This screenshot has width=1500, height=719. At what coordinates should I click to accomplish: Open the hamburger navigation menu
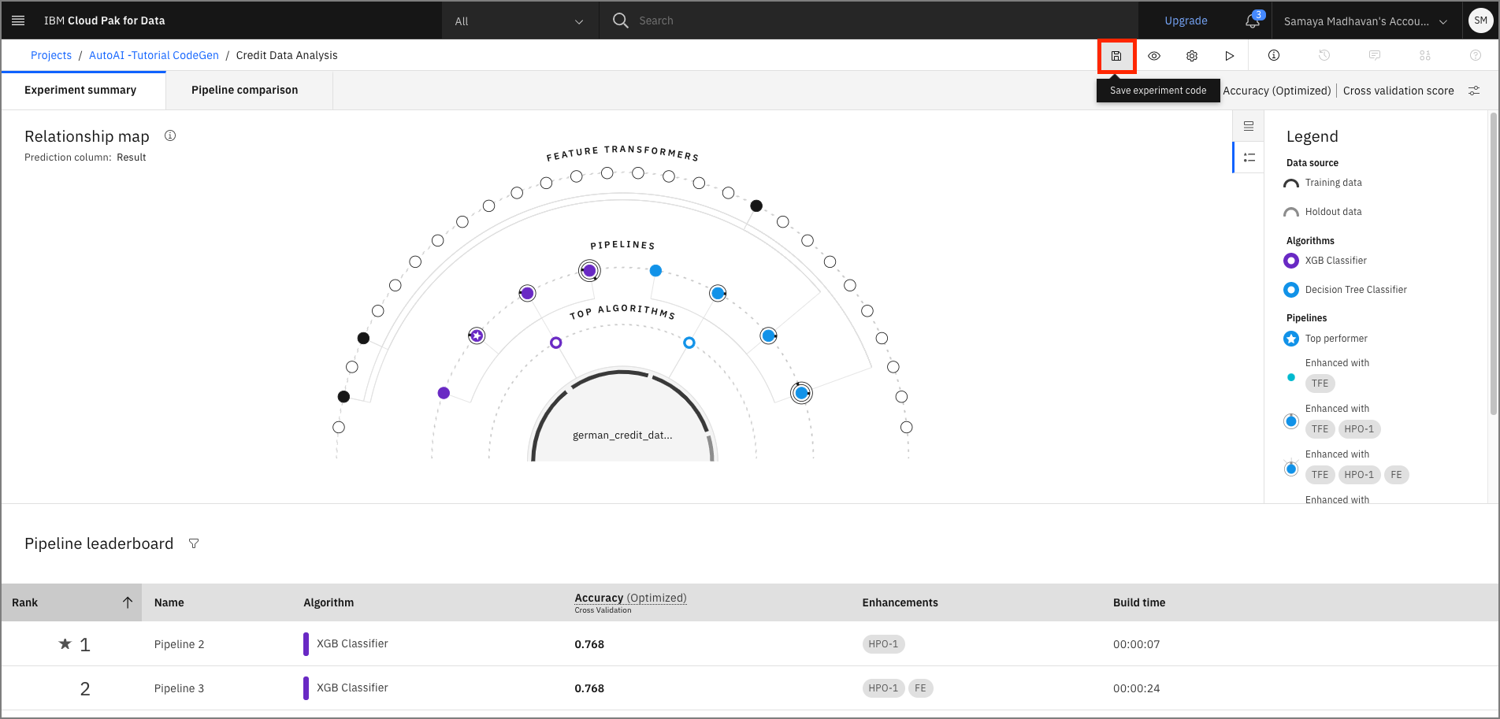18,20
